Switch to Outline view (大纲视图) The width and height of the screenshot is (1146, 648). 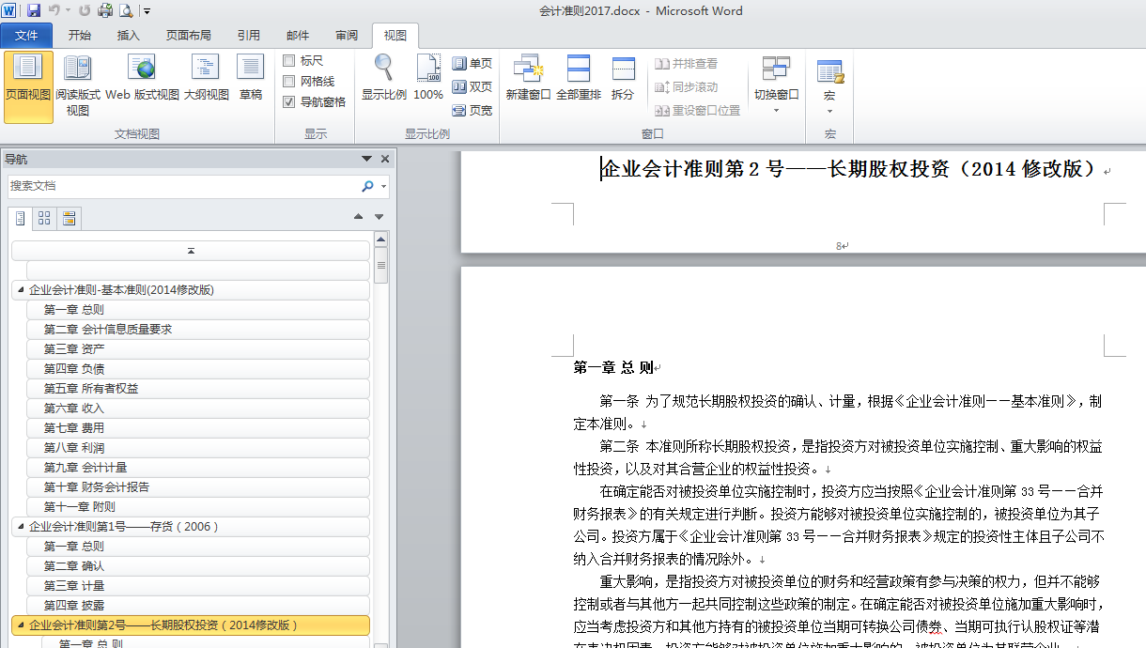206,79
